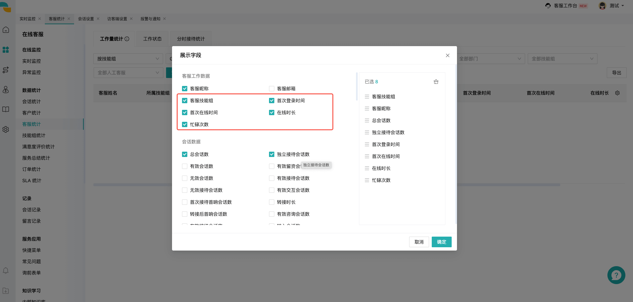
Task: Close the 展示字段 dialog
Action: pos(448,55)
